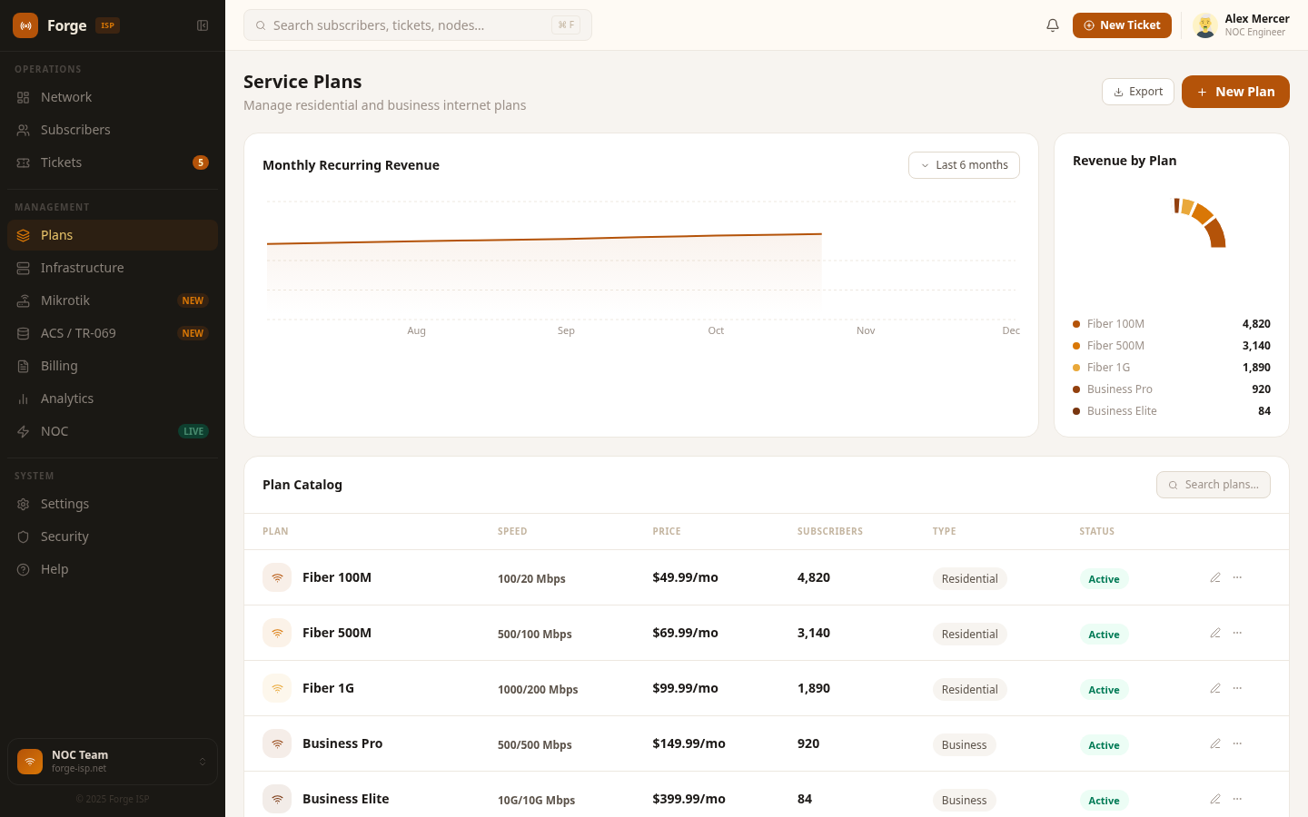Expand the NOC Team workspace switcher
Image resolution: width=1308 pixels, height=817 pixels.
click(113, 762)
